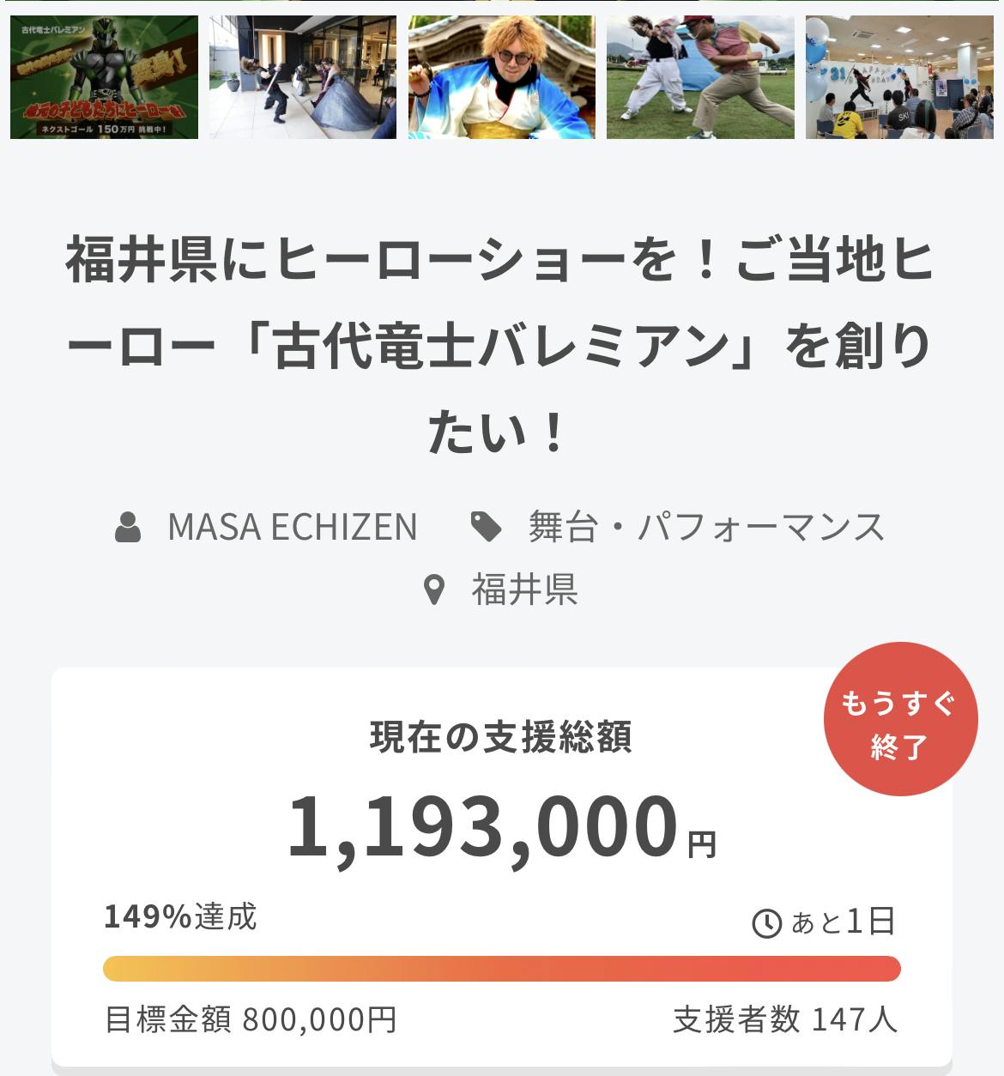This screenshot has height=1076, width=1004.
Task: Click the 目標金額 800,000円 text
Action: coord(251,1019)
